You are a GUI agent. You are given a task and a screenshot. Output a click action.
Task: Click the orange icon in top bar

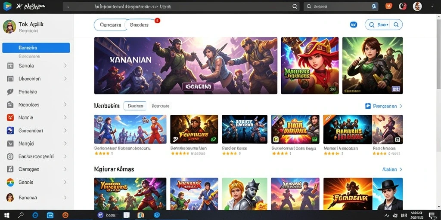pyautogui.click(x=389, y=6)
